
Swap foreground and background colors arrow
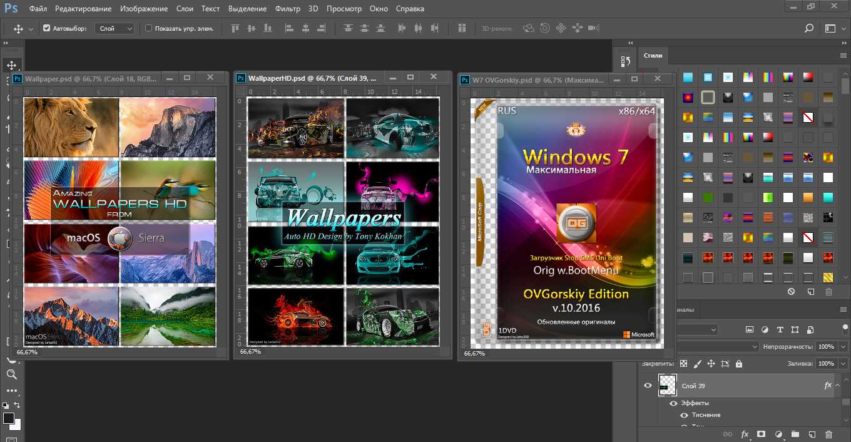tap(16, 405)
